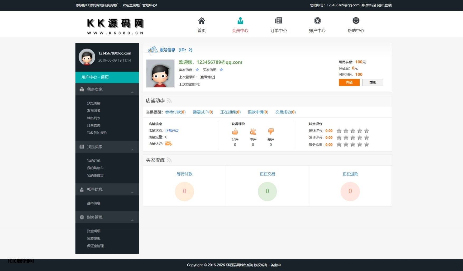
Task: Open 订单管理 in seller menu
Action: coord(94,126)
